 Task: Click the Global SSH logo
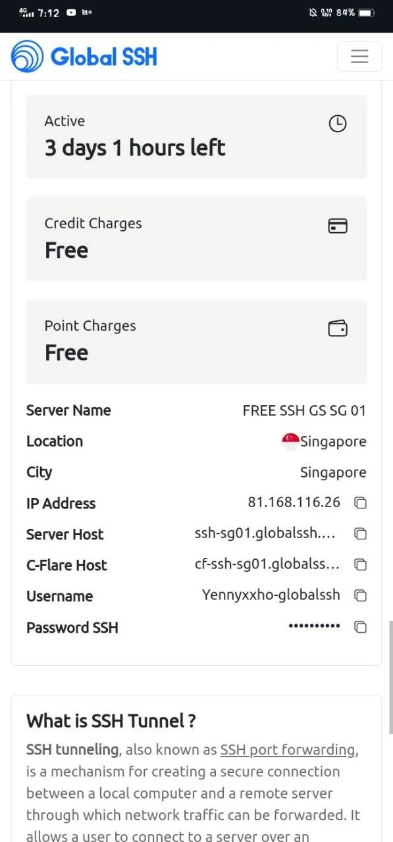coord(27,57)
